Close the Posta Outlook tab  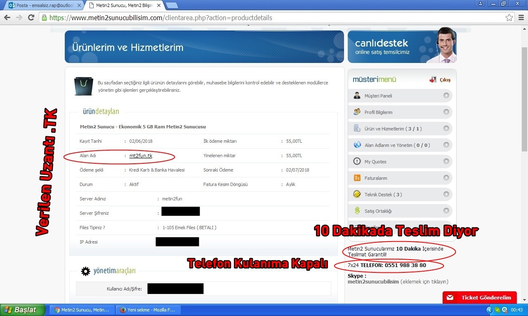pyautogui.click(x=79, y=5)
